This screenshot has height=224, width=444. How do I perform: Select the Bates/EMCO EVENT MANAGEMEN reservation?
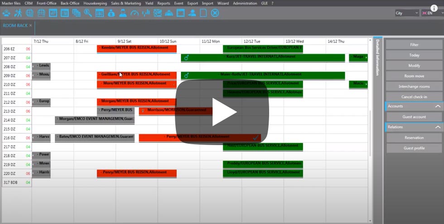(x=95, y=138)
